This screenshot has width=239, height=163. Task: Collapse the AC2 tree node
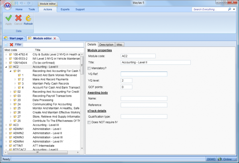pyautogui.click(x=6, y=67)
